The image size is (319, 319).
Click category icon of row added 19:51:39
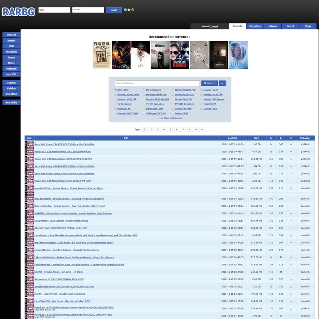[29, 145]
